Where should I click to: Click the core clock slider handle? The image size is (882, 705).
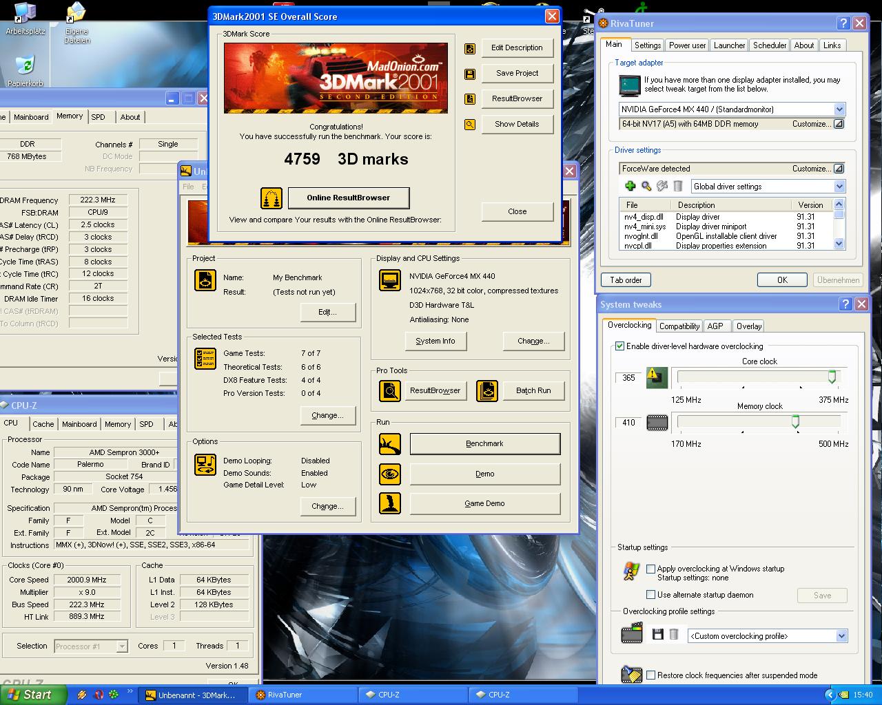(x=832, y=377)
